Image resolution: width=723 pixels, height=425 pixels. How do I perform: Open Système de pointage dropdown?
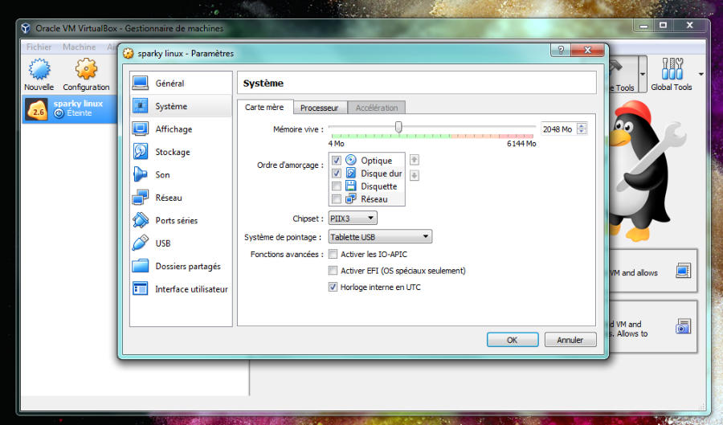coord(380,236)
